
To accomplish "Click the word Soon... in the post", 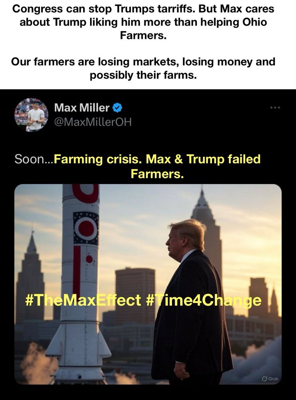I will tap(34, 159).
